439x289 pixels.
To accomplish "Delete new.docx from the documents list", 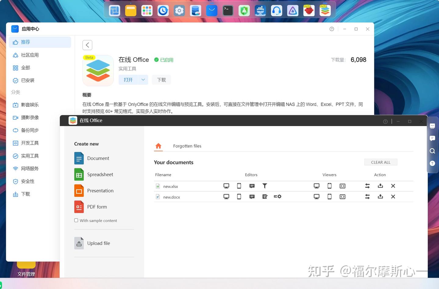I will (x=393, y=196).
